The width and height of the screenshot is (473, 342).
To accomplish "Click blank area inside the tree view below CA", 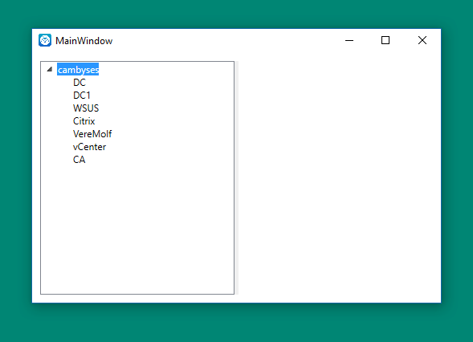I will click(137, 230).
